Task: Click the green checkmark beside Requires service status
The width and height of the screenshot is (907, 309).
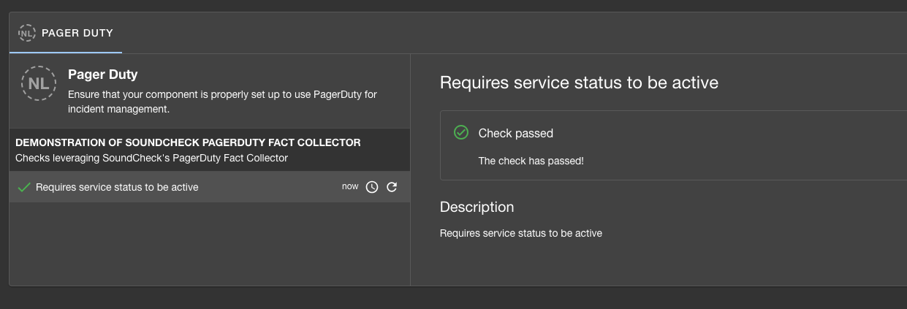Action: point(23,187)
